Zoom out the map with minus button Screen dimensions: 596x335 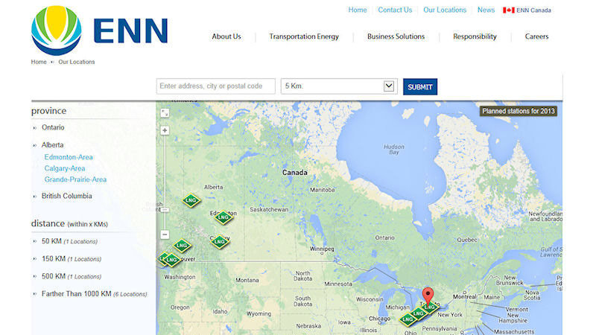(x=165, y=234)
